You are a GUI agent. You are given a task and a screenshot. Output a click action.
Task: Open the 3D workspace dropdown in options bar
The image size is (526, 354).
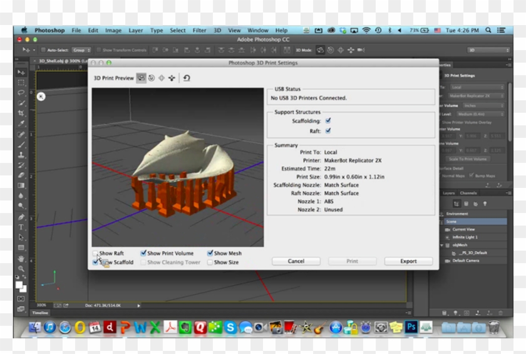(x=488, y=50)
